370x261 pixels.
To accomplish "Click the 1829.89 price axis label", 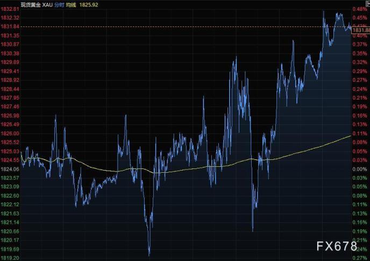I will coord(9,62).
